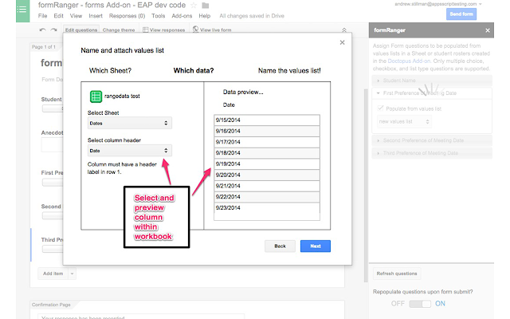The image size is (510, 319).
Task: Click the undo arrow in the toolbar
Action: [x=42, y=30]
